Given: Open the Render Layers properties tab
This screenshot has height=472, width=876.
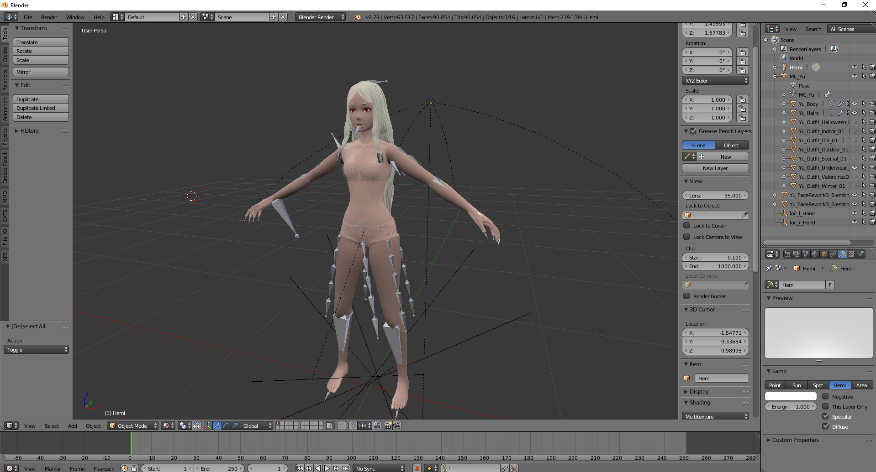Looking at the screenshot, I should tap(797, 254).
